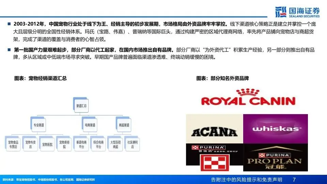Image resolution: width=327 pixels, height=184 pixels.
Task: Click the Sealand Securities logo
Action: pos(297,12)
